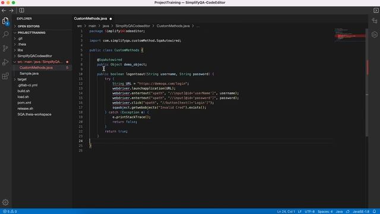The height and width of the screenshot is (214, 380).
Task: Open the .gitlab-ci.yml file
Action: [27, 85]
